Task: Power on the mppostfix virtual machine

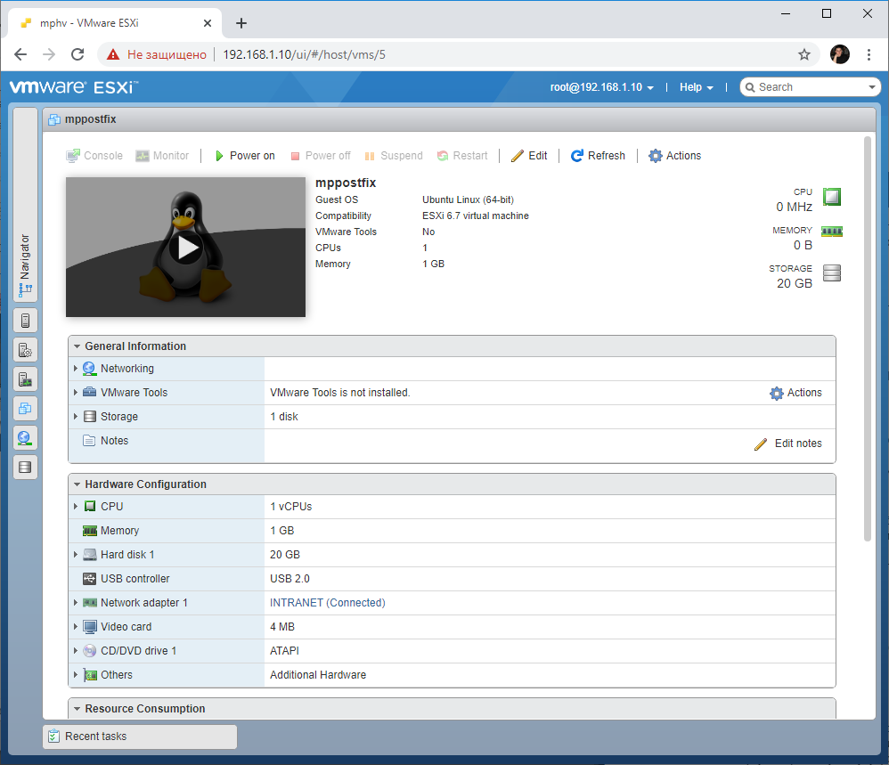Action: click(x=245, y=156)
